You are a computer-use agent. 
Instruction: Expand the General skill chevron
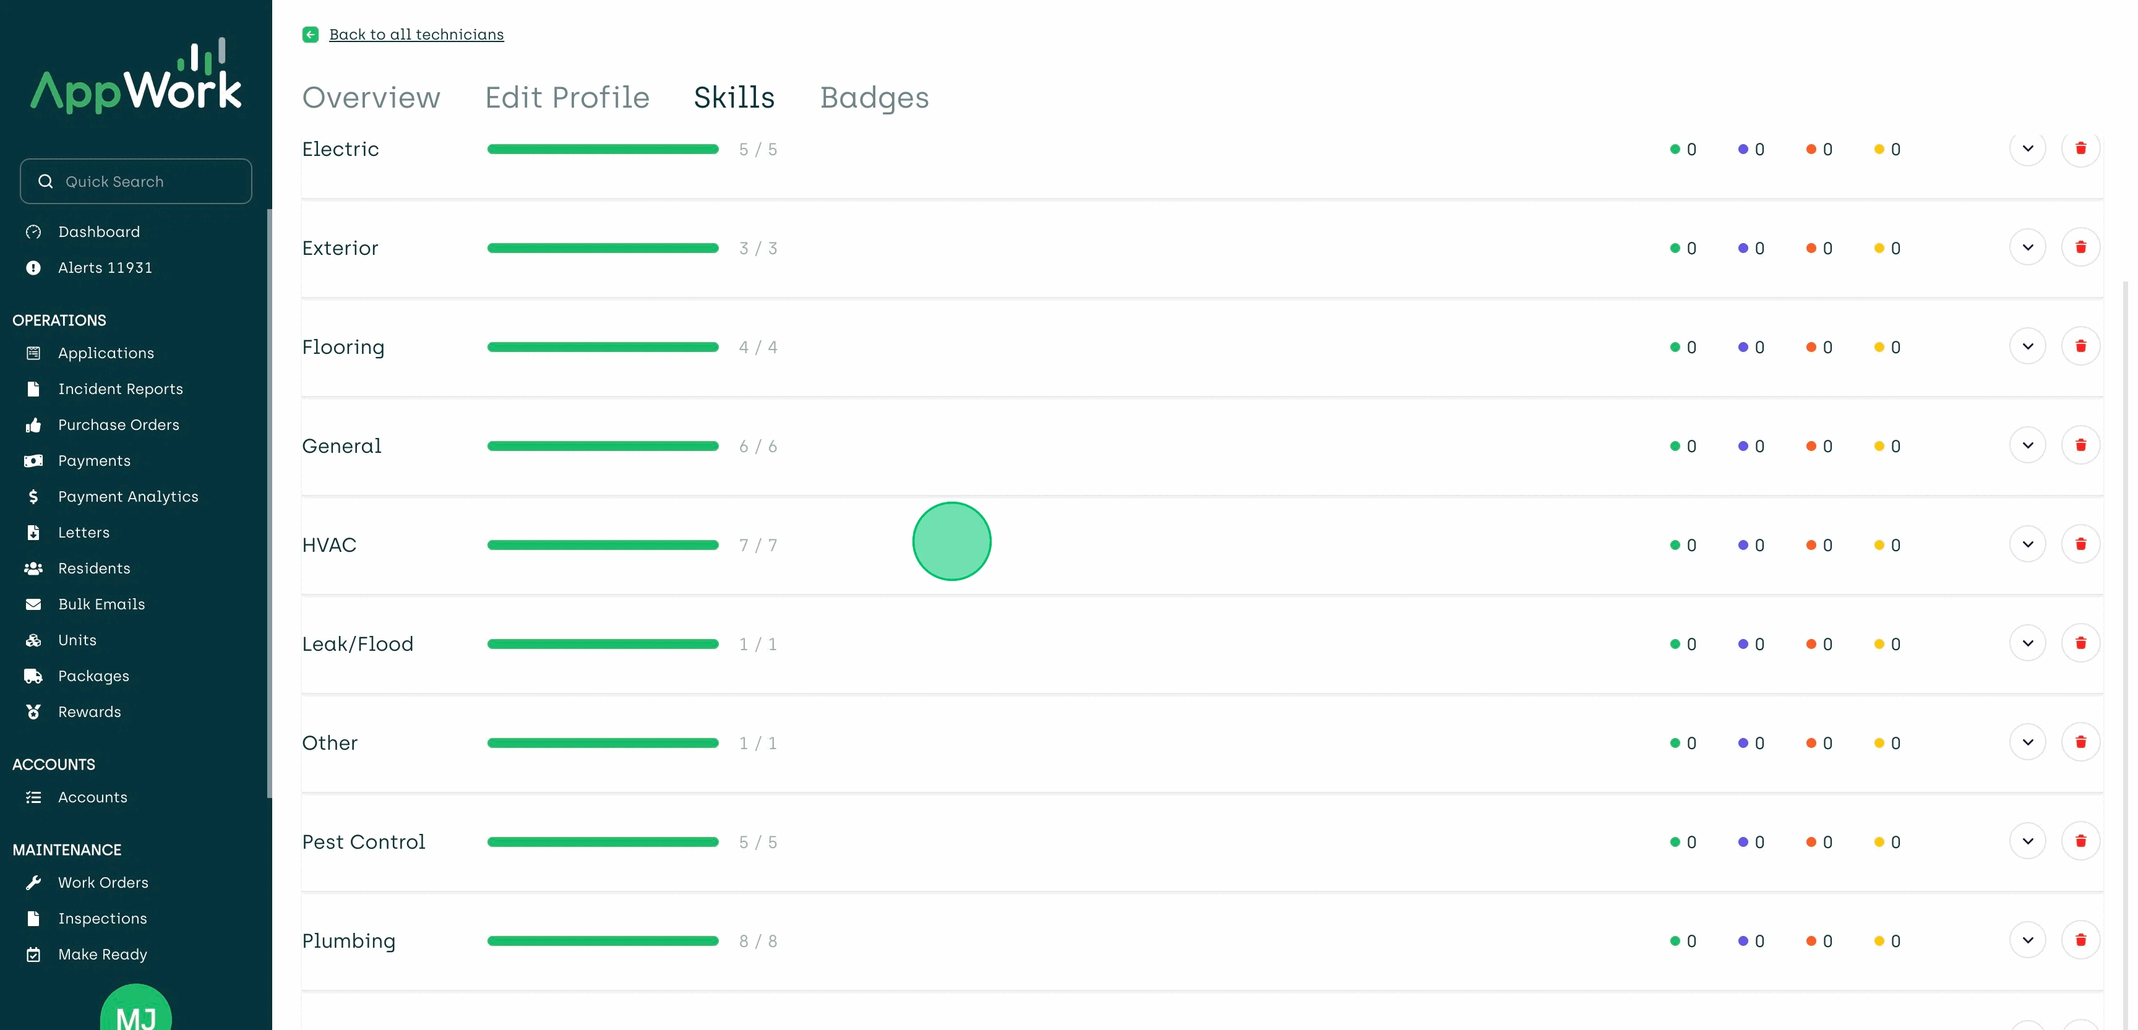(2028, 445)
